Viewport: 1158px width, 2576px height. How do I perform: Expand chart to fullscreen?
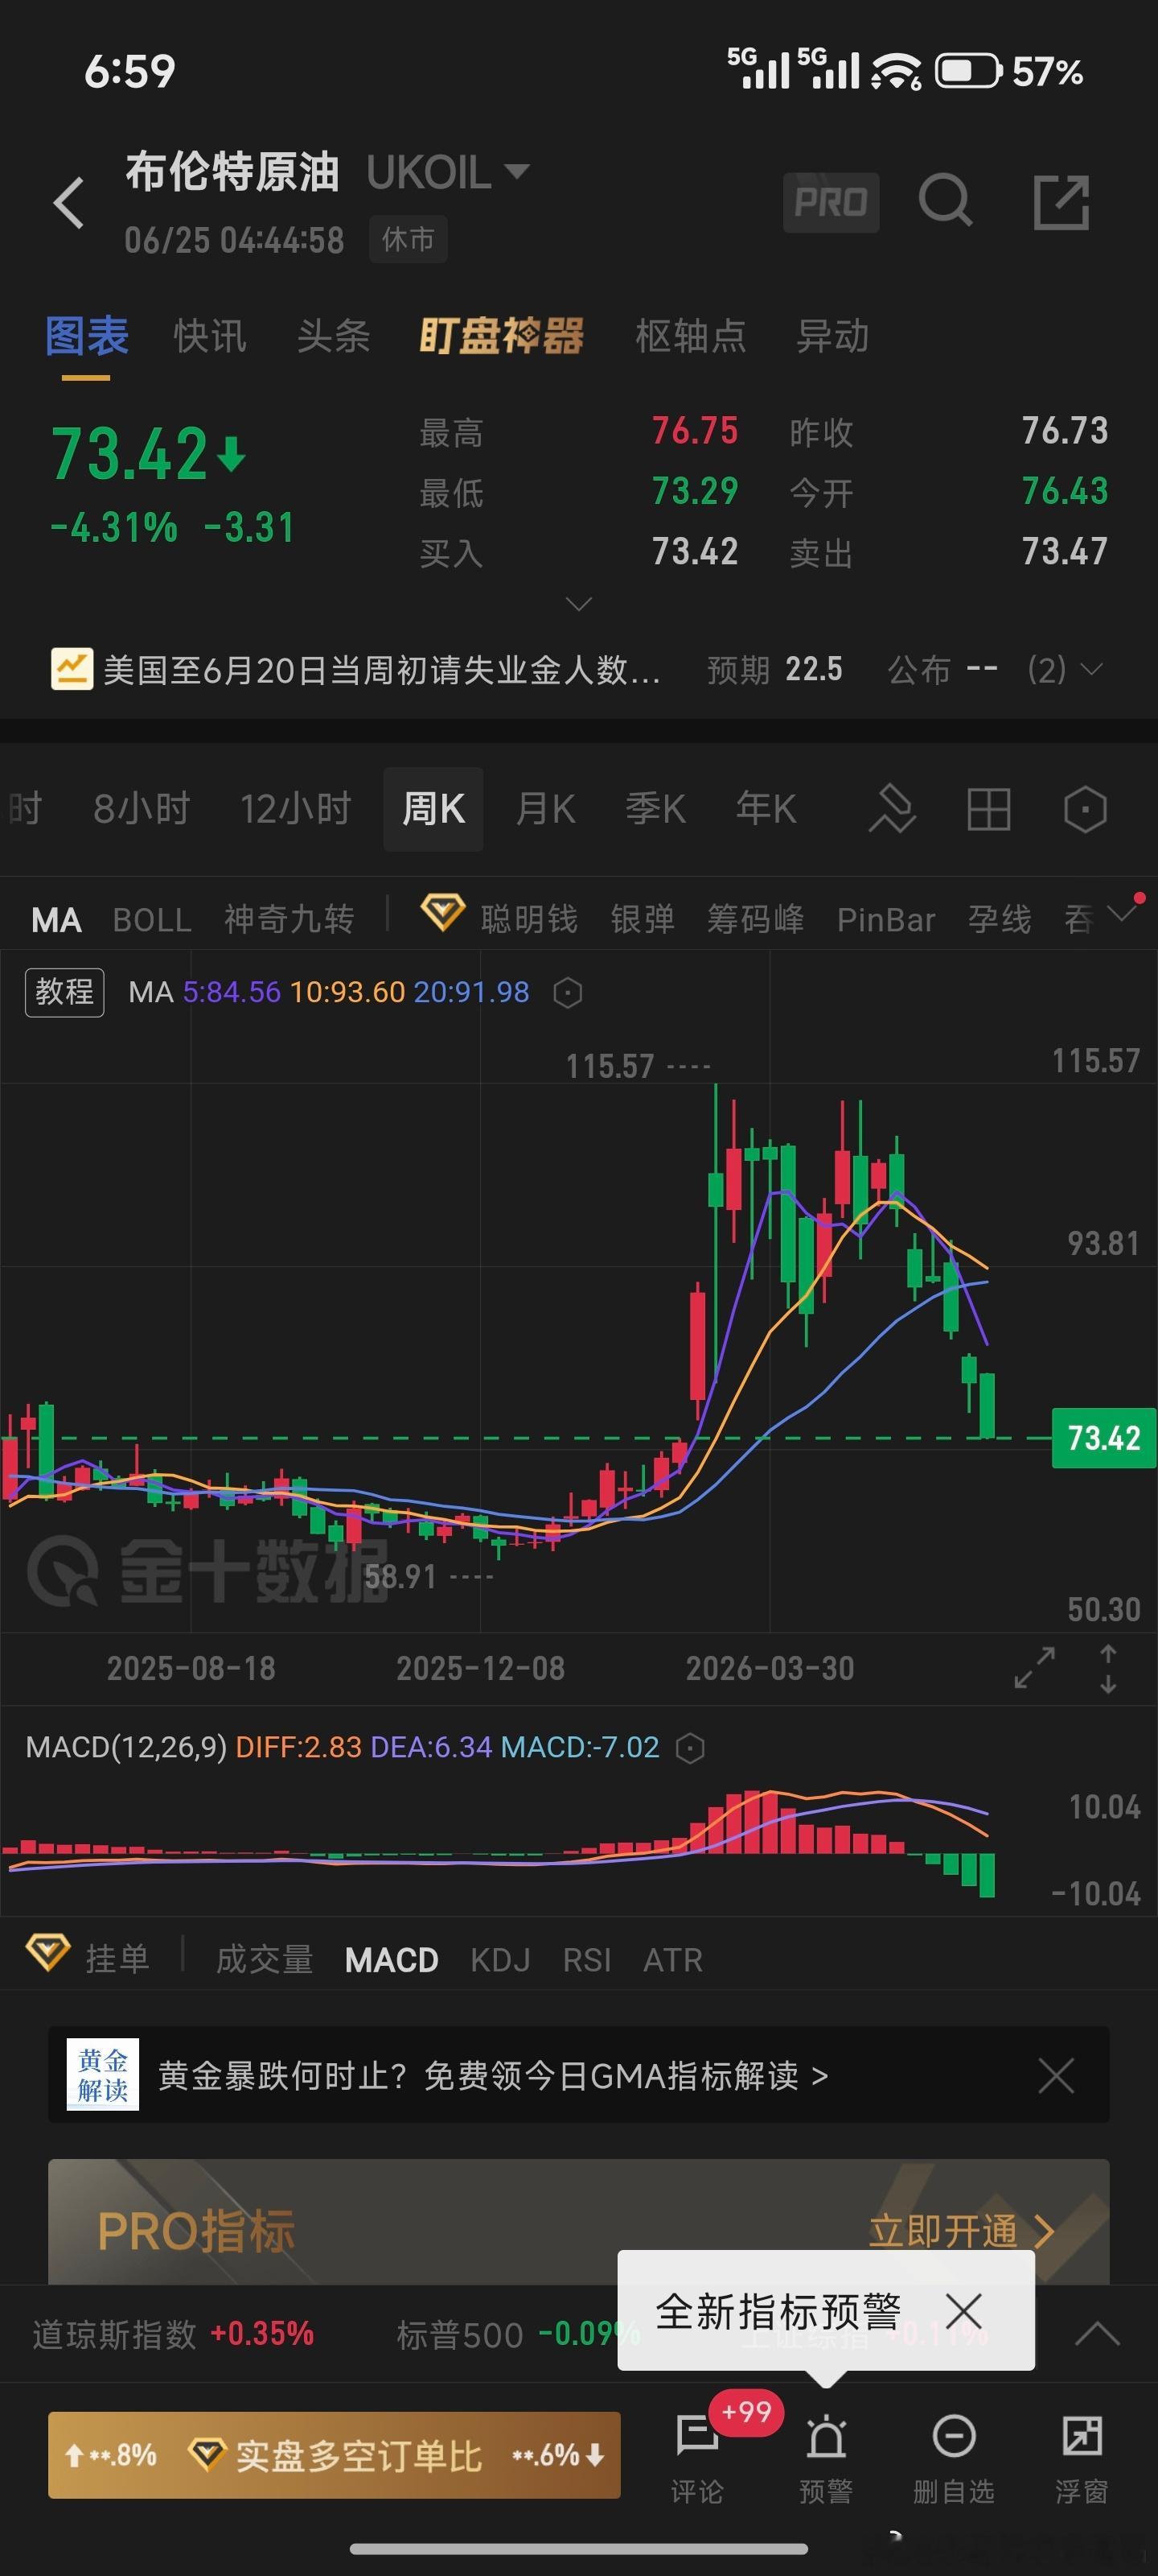click(1034, 1668)
